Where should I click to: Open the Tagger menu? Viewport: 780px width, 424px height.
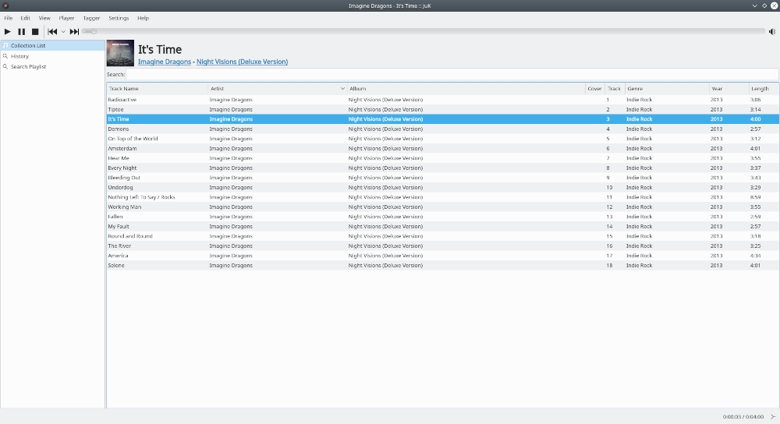tap(91, 18)
